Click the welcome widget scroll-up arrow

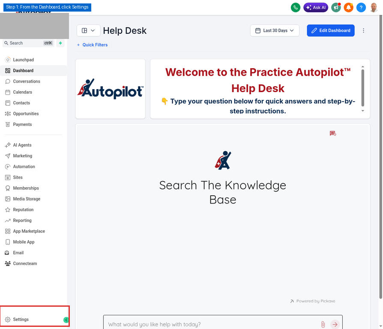tap(363, 67)
